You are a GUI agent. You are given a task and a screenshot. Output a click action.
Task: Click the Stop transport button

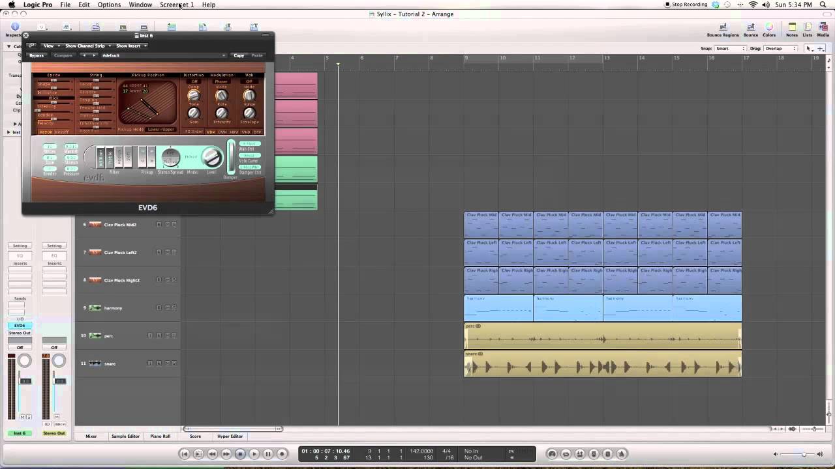[x=240, y=454]
